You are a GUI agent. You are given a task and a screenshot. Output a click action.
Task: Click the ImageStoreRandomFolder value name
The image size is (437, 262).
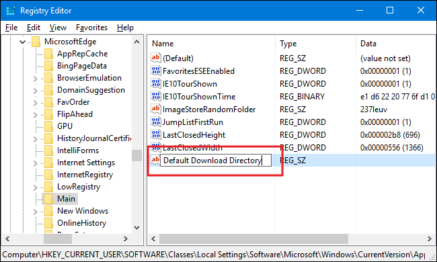pos(209,110)
